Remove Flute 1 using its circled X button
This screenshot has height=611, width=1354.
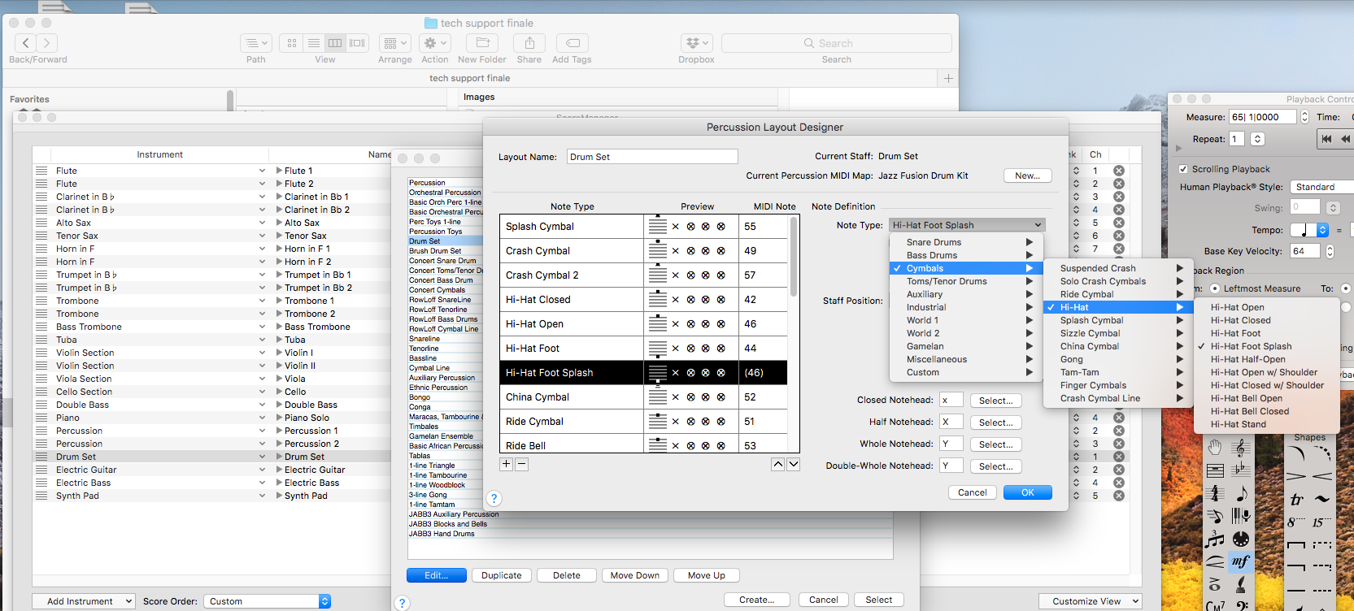1119,171
